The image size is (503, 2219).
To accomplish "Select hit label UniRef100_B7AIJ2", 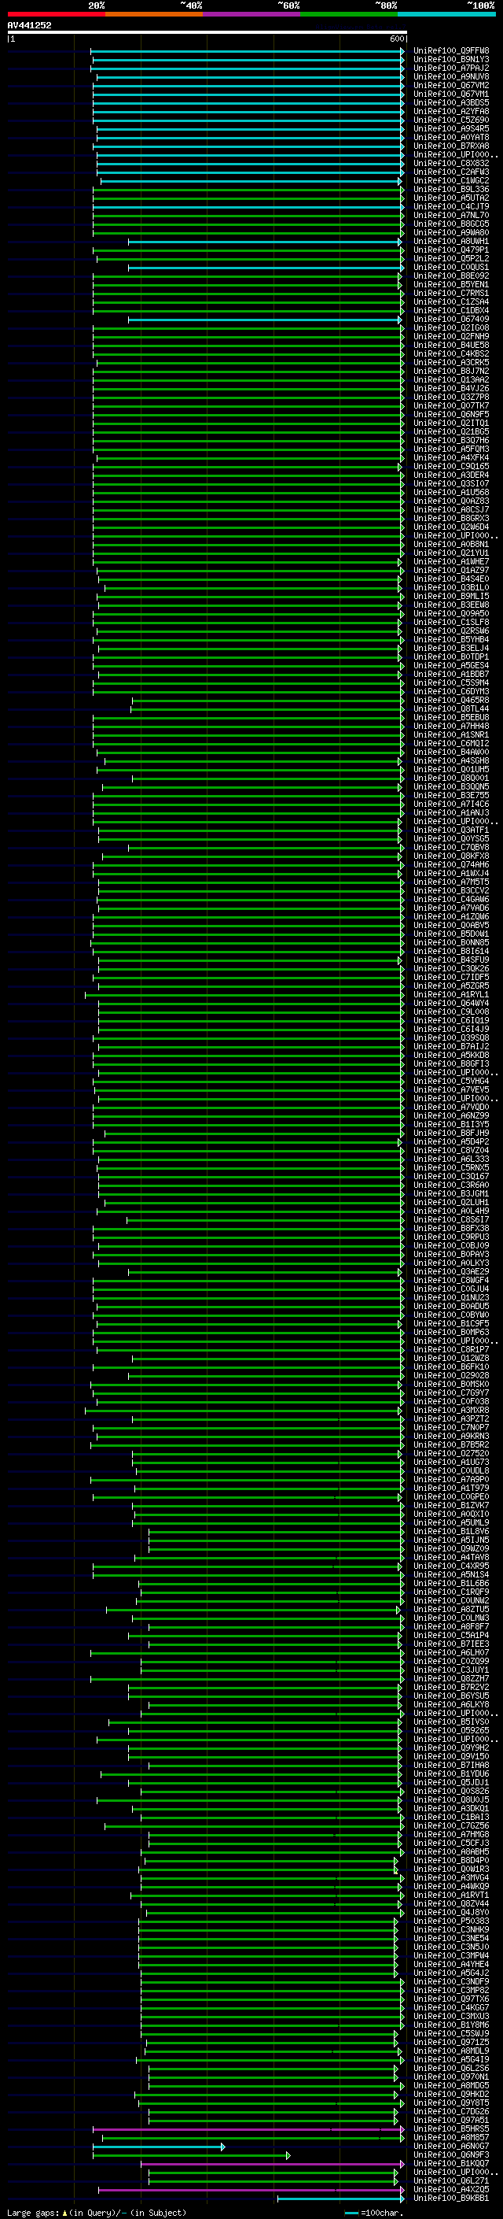I will (x=451, y=1046).
